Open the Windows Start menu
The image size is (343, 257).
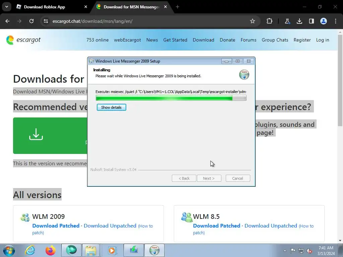[x=9, y=250]
